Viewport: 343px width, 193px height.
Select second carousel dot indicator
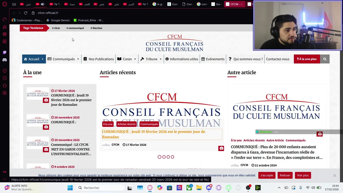(164, 157)
